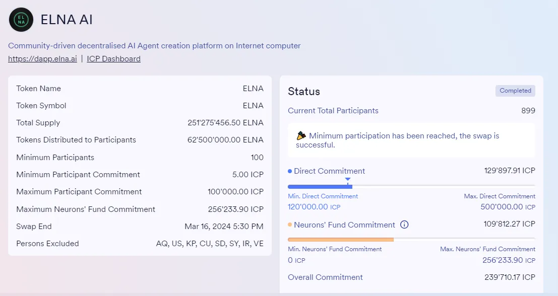Click the Total Supply value
This screenshot has width=558, height=296.
tap(225, 123)
